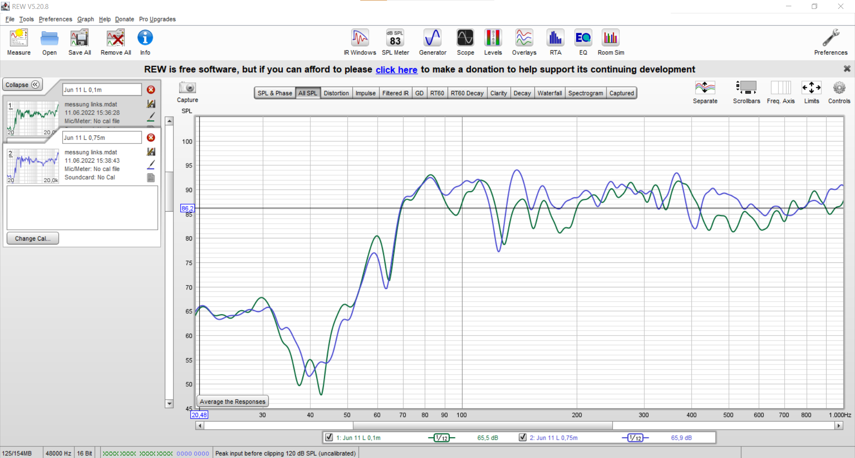
Task: Open the Captured tab
Action: point(622,93)
